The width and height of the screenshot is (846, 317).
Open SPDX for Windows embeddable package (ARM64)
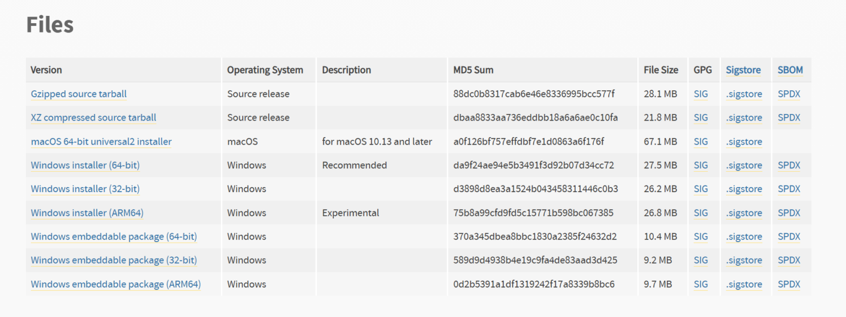789,285
